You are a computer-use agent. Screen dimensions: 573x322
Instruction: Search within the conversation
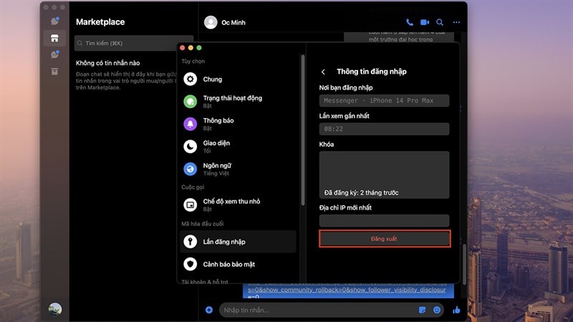point(440,22)
